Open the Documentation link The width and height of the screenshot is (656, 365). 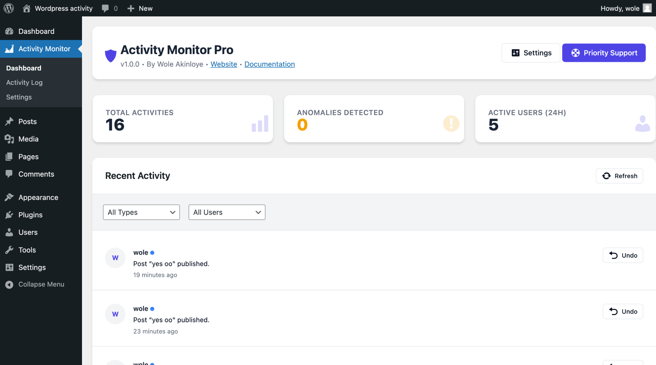click(x=270, y=64)
